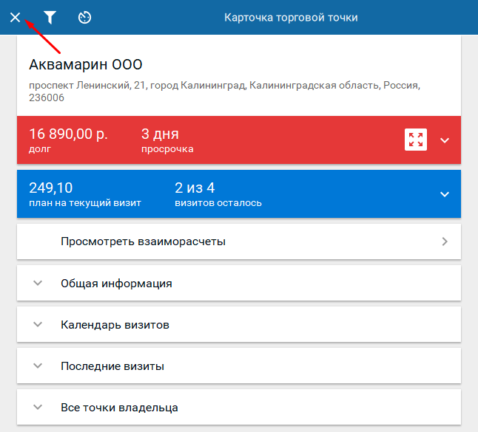Click the Последние визиты label
Image resolution: width=478 pixels, height=432 pixels.
[x=112, y=366]
